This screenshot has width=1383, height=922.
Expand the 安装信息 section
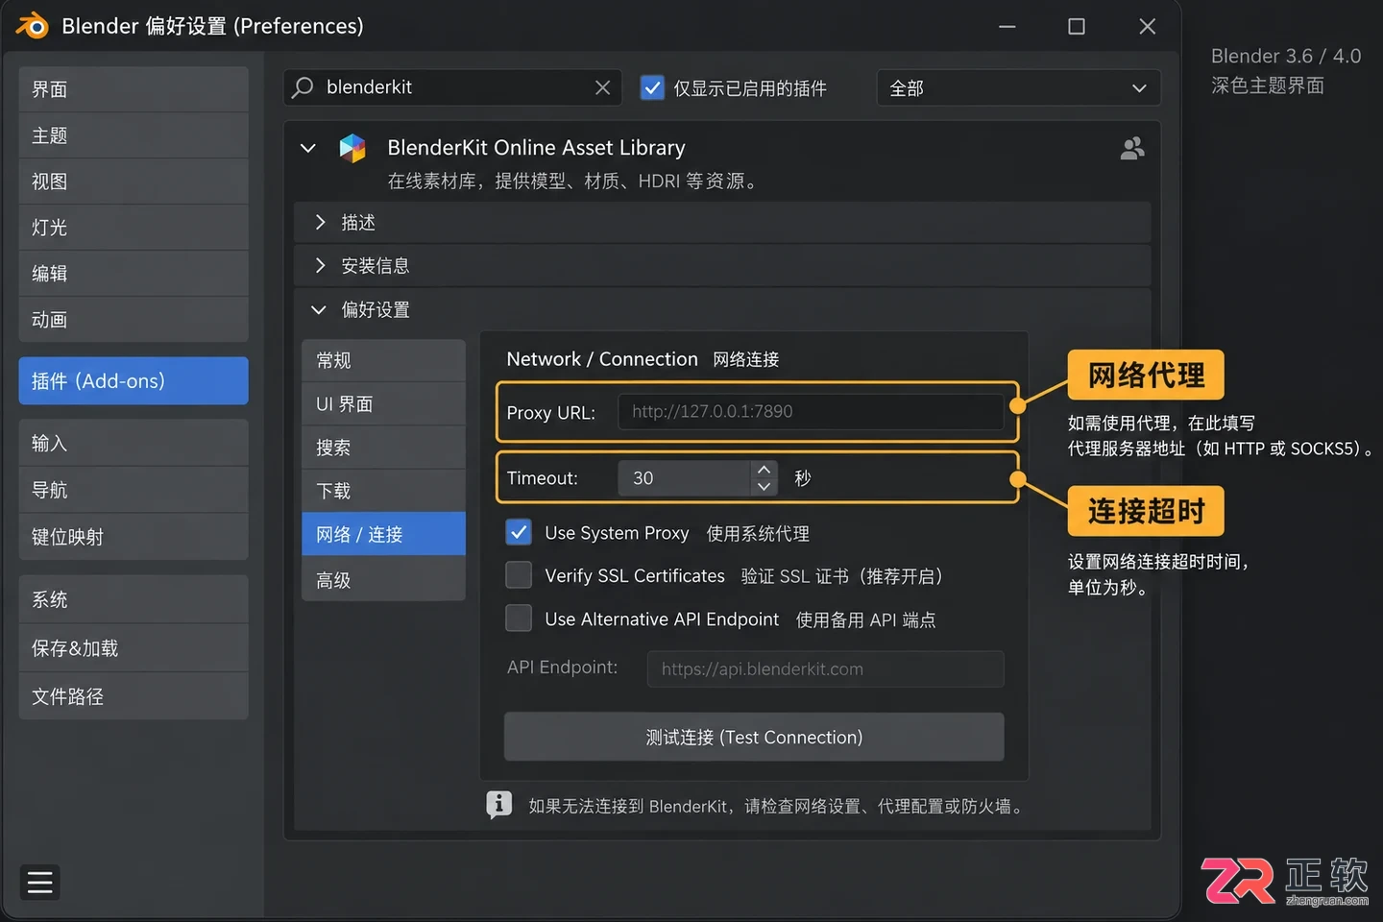click(x=722, y=265)
